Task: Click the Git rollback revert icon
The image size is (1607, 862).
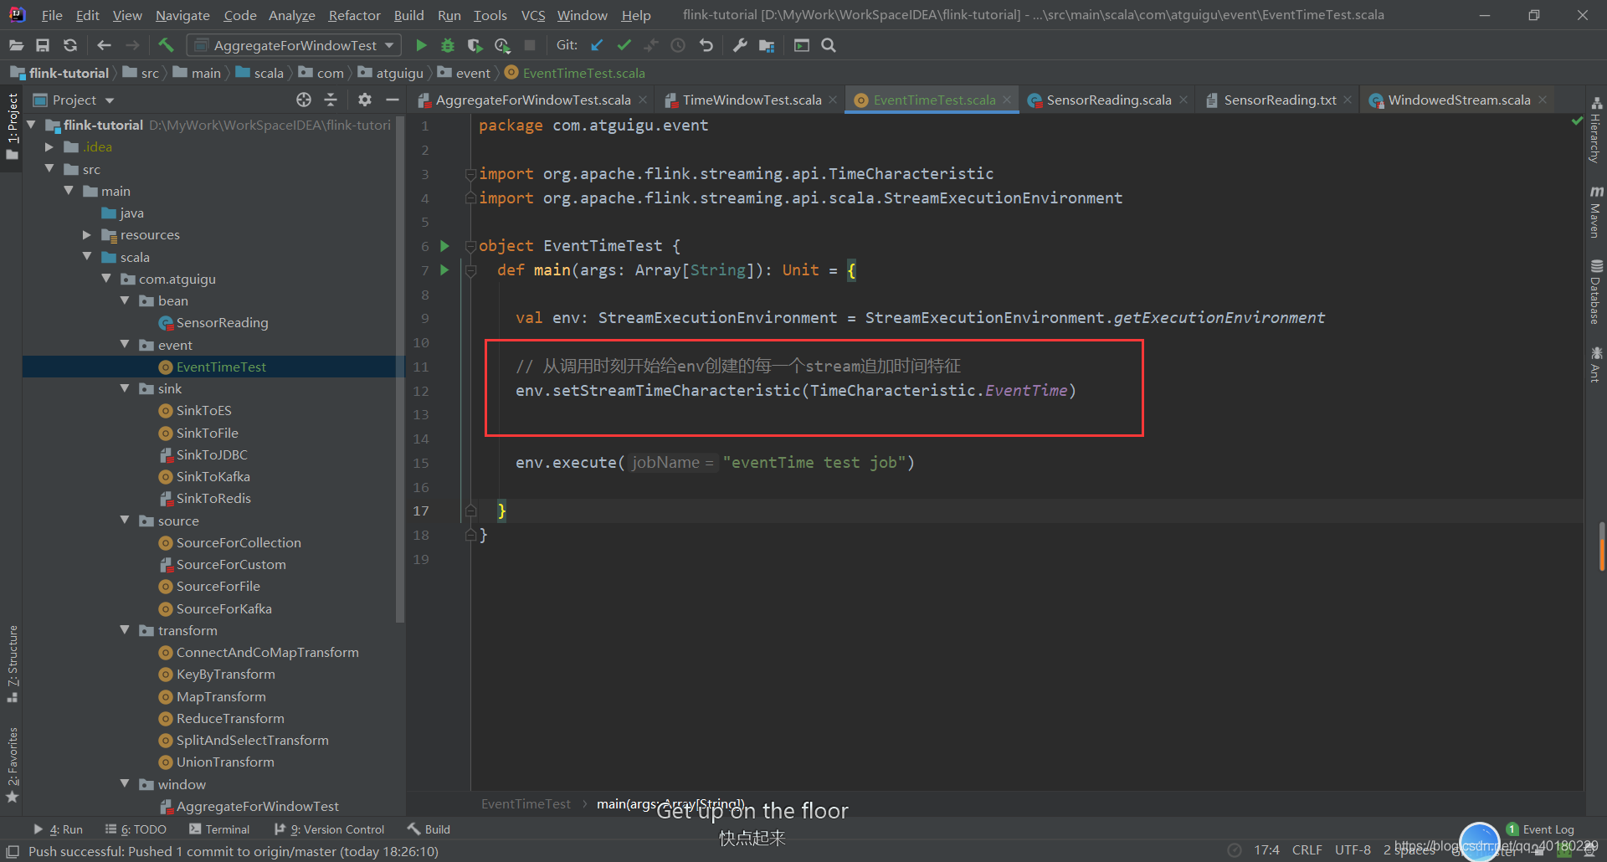Action: 706,45
